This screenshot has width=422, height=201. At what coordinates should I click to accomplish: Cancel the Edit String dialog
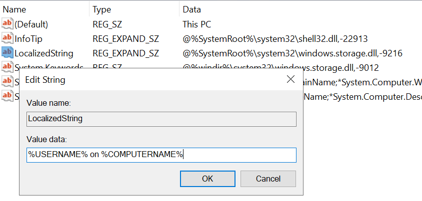(x=268, y=179)
